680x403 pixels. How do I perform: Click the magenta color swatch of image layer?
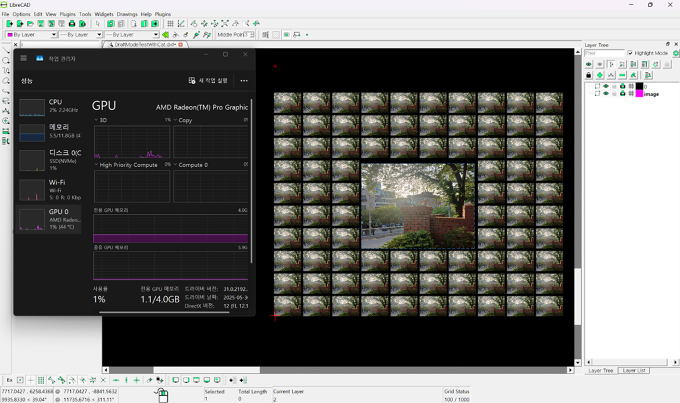[640, 94]
